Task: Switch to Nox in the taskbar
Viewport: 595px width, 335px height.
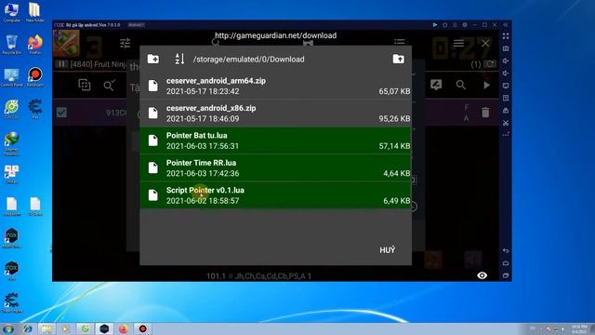Action: coord(104,328)
